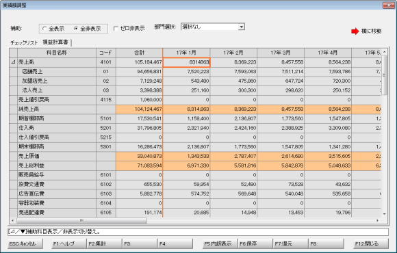This screenshot has width=397, height=253.
Task: Click the vertical scrollbar down arrow
Action: pos(385,214)
